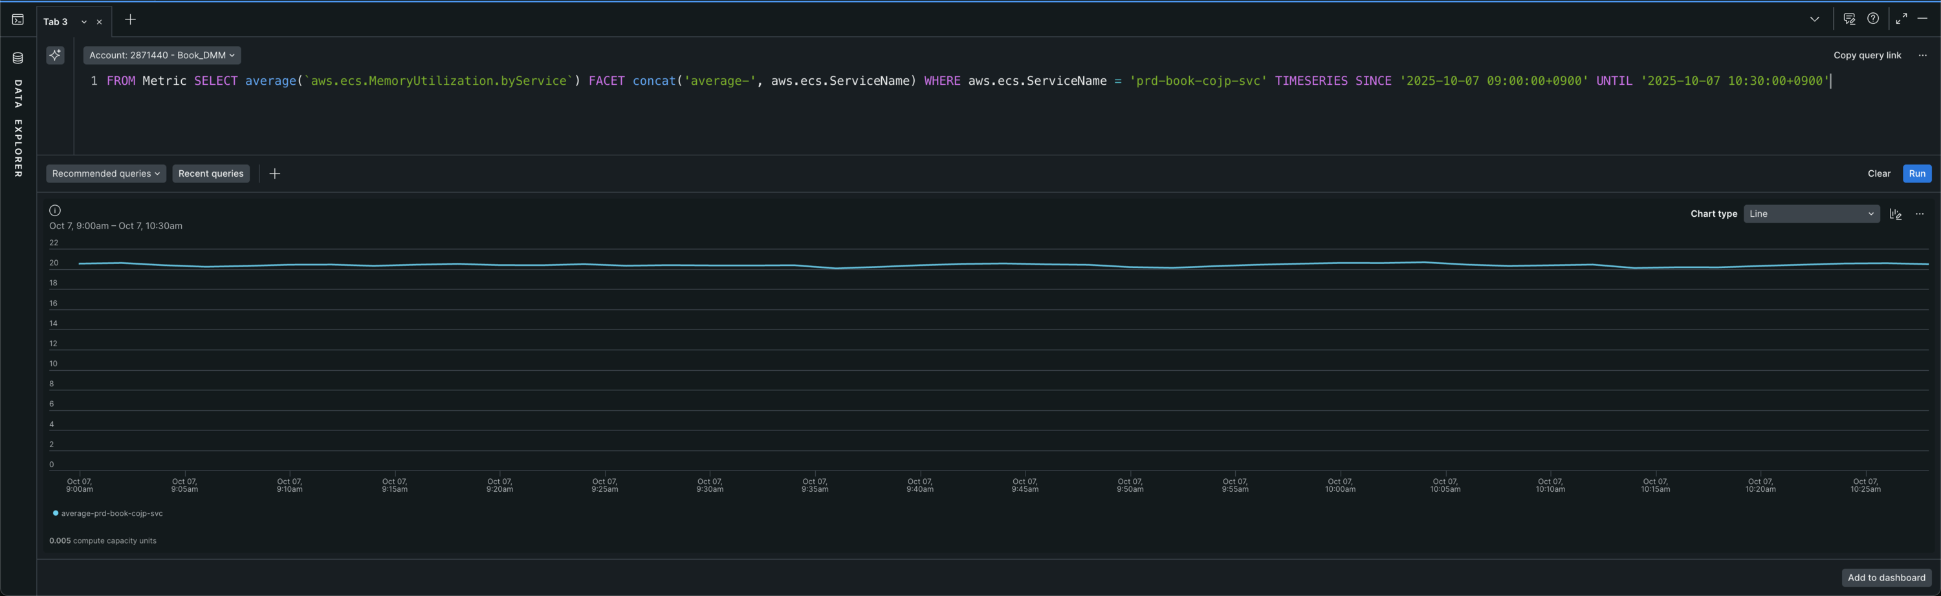Screen dimensions: 1941x596
Task: Open the Tab 3 chevron menu
Action: pos(83,22)
